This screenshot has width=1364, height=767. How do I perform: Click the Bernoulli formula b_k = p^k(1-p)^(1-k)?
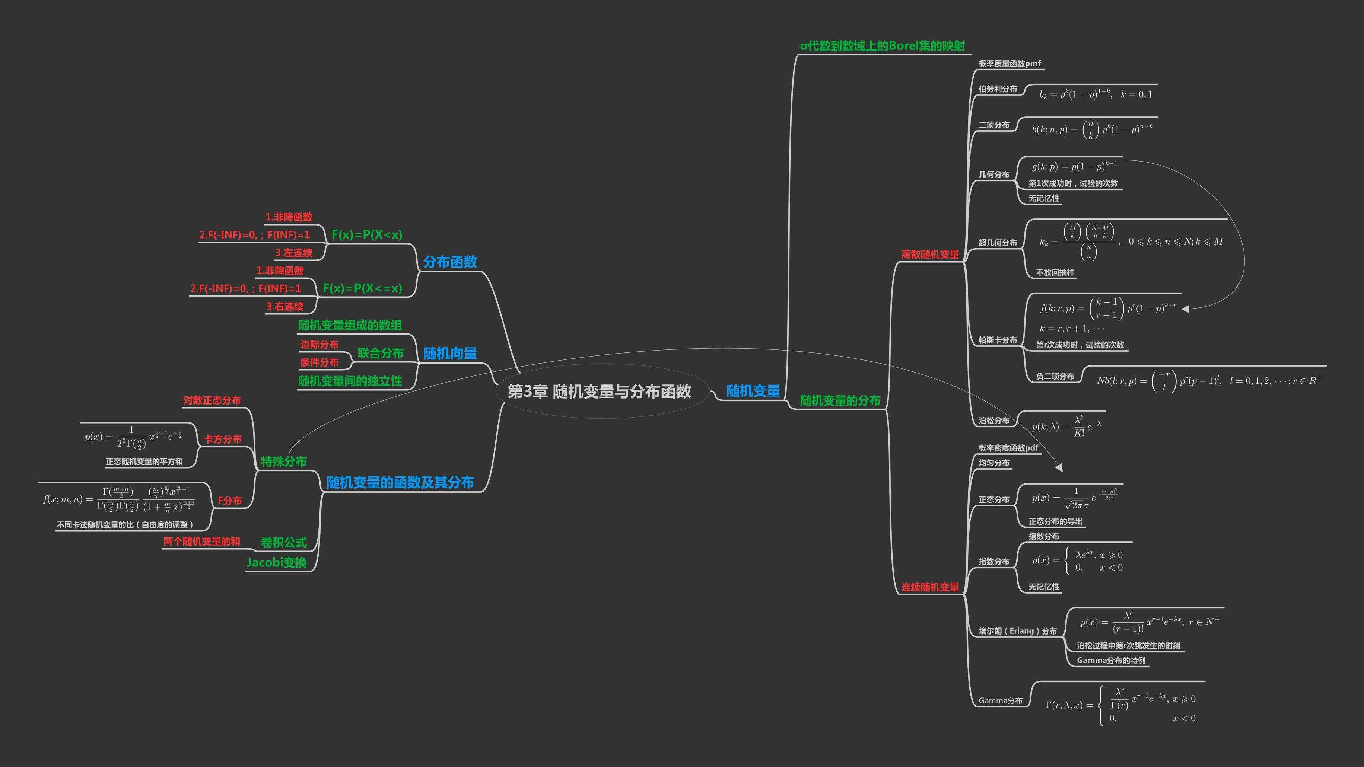click(1096, 94)
